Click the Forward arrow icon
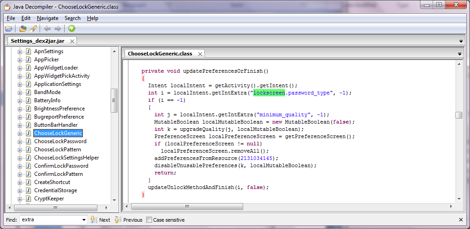This screenshot has height=229, width=470. [x=57, y=29]
